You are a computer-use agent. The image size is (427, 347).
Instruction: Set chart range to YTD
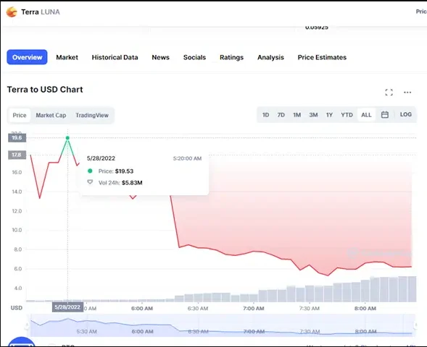[x=347, y=115]
